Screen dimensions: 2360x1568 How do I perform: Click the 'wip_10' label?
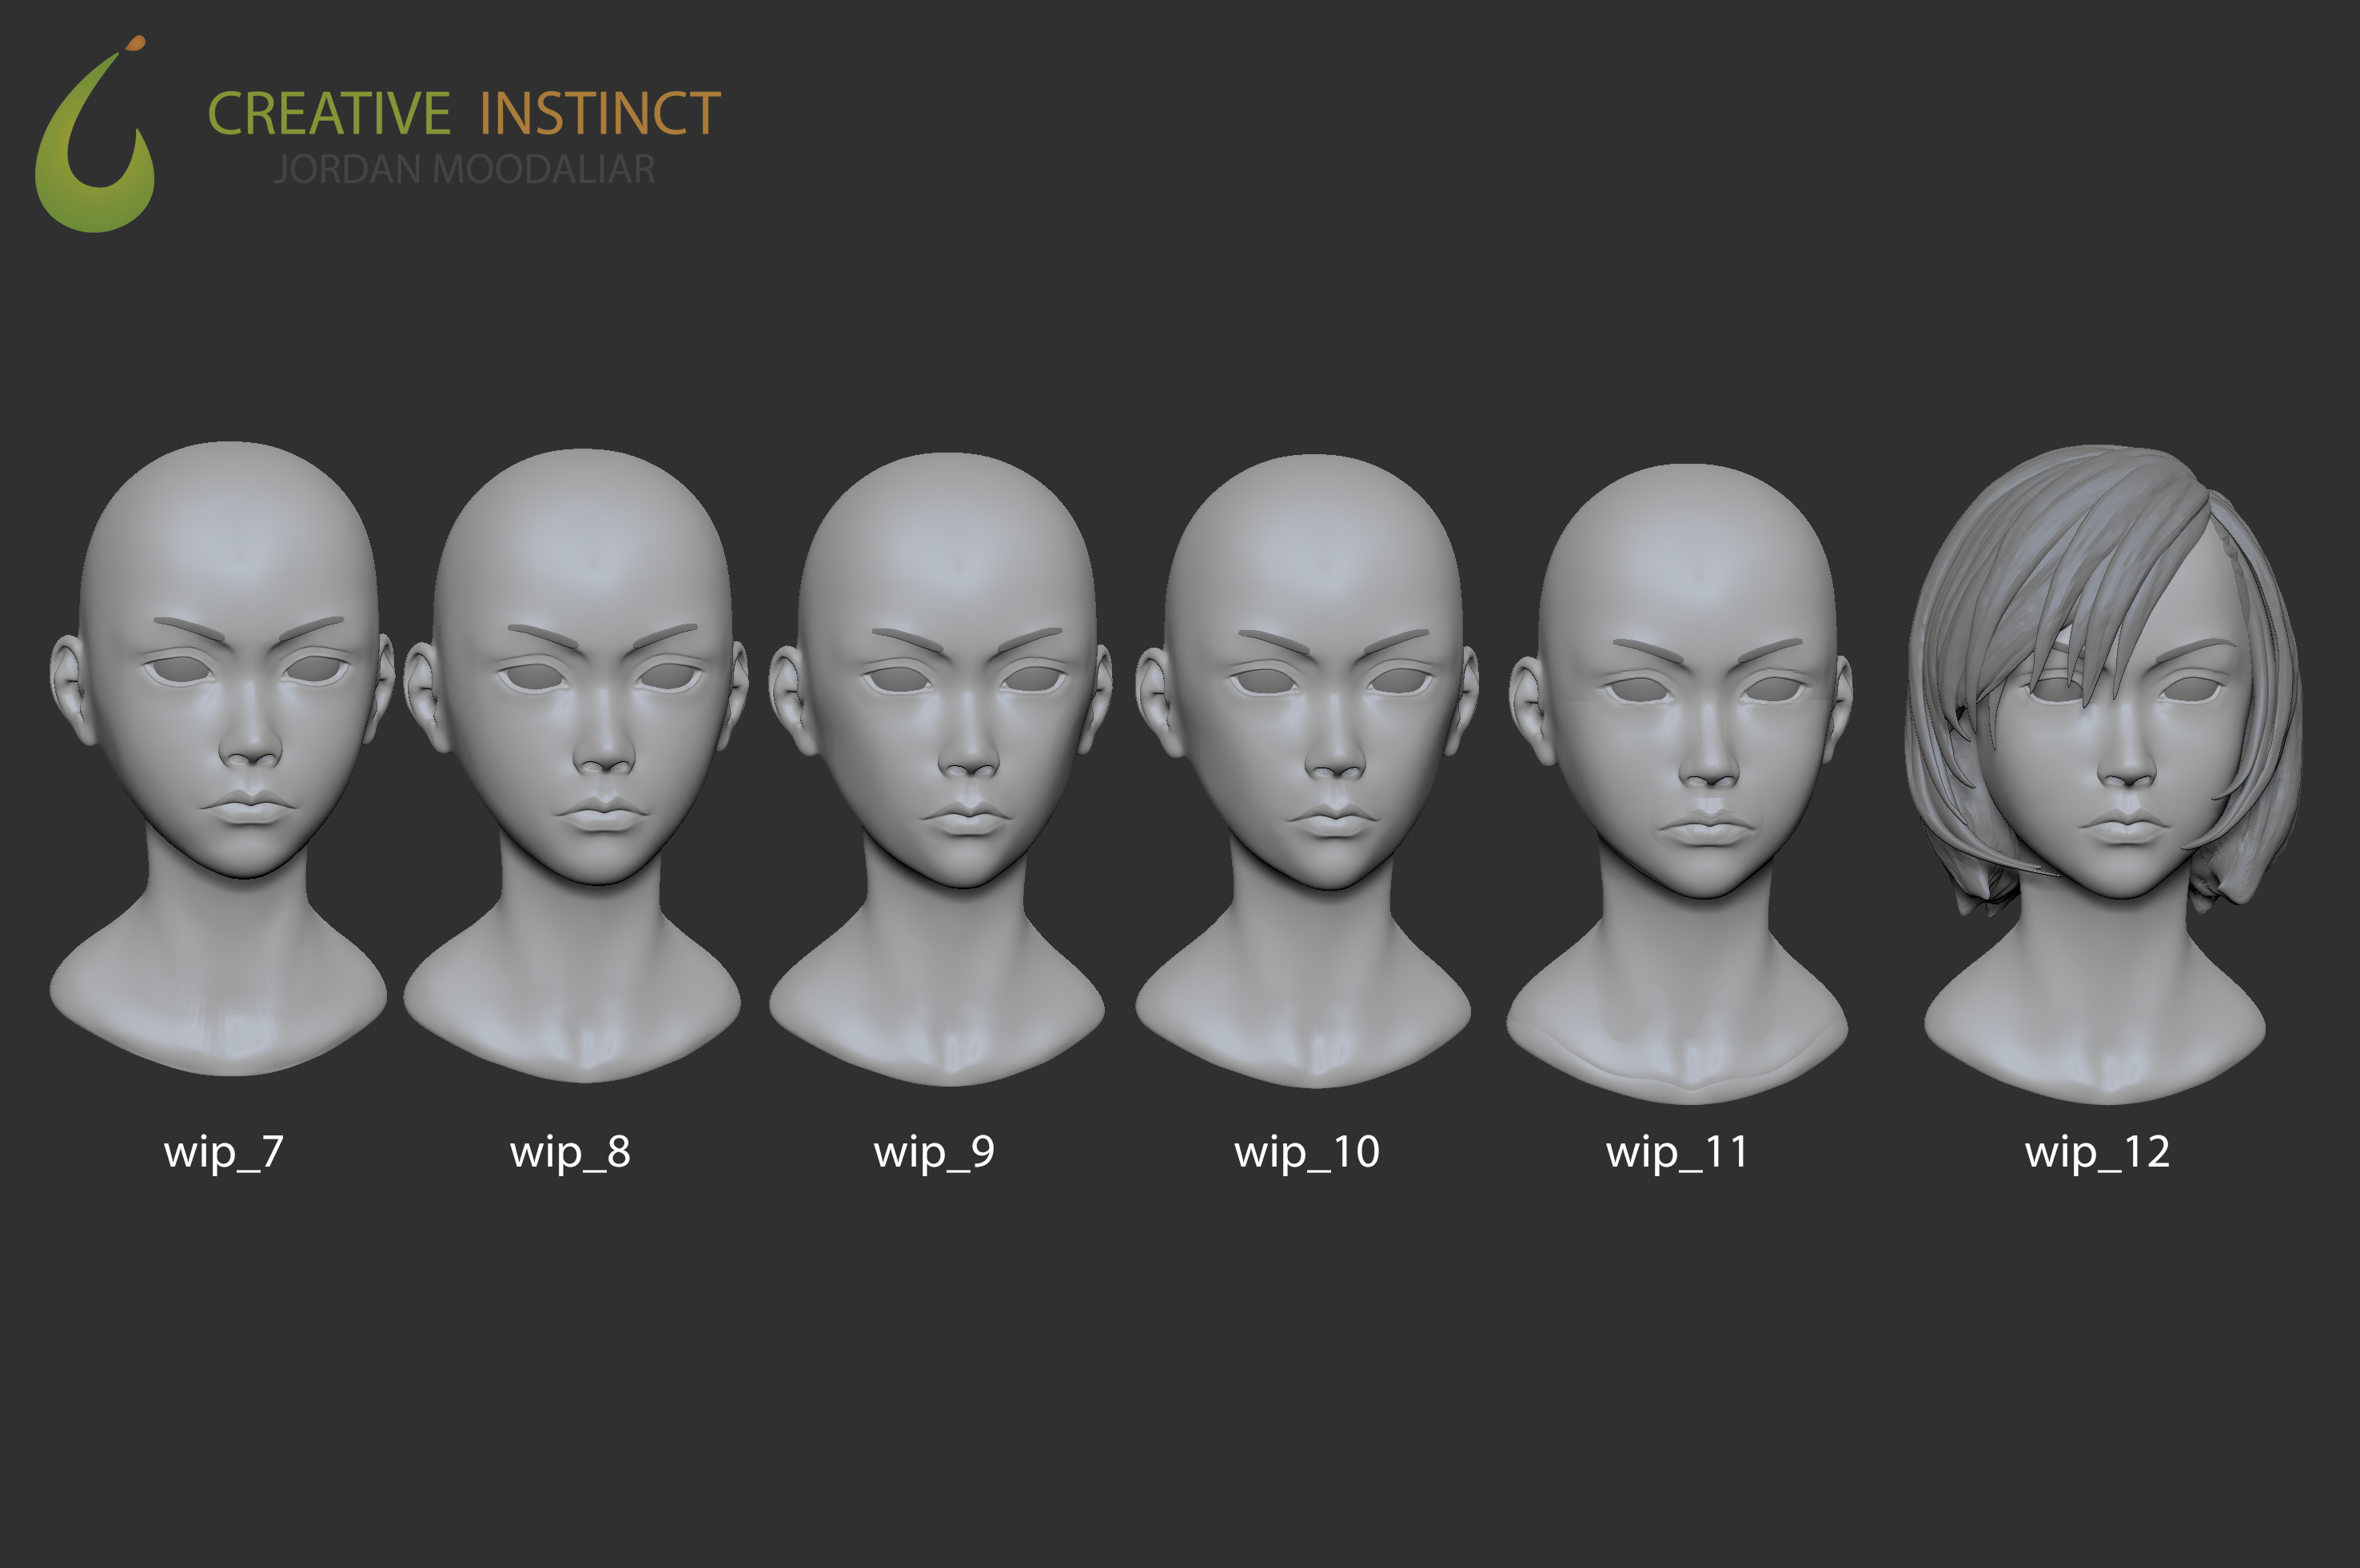[x=1306, y=1152]
